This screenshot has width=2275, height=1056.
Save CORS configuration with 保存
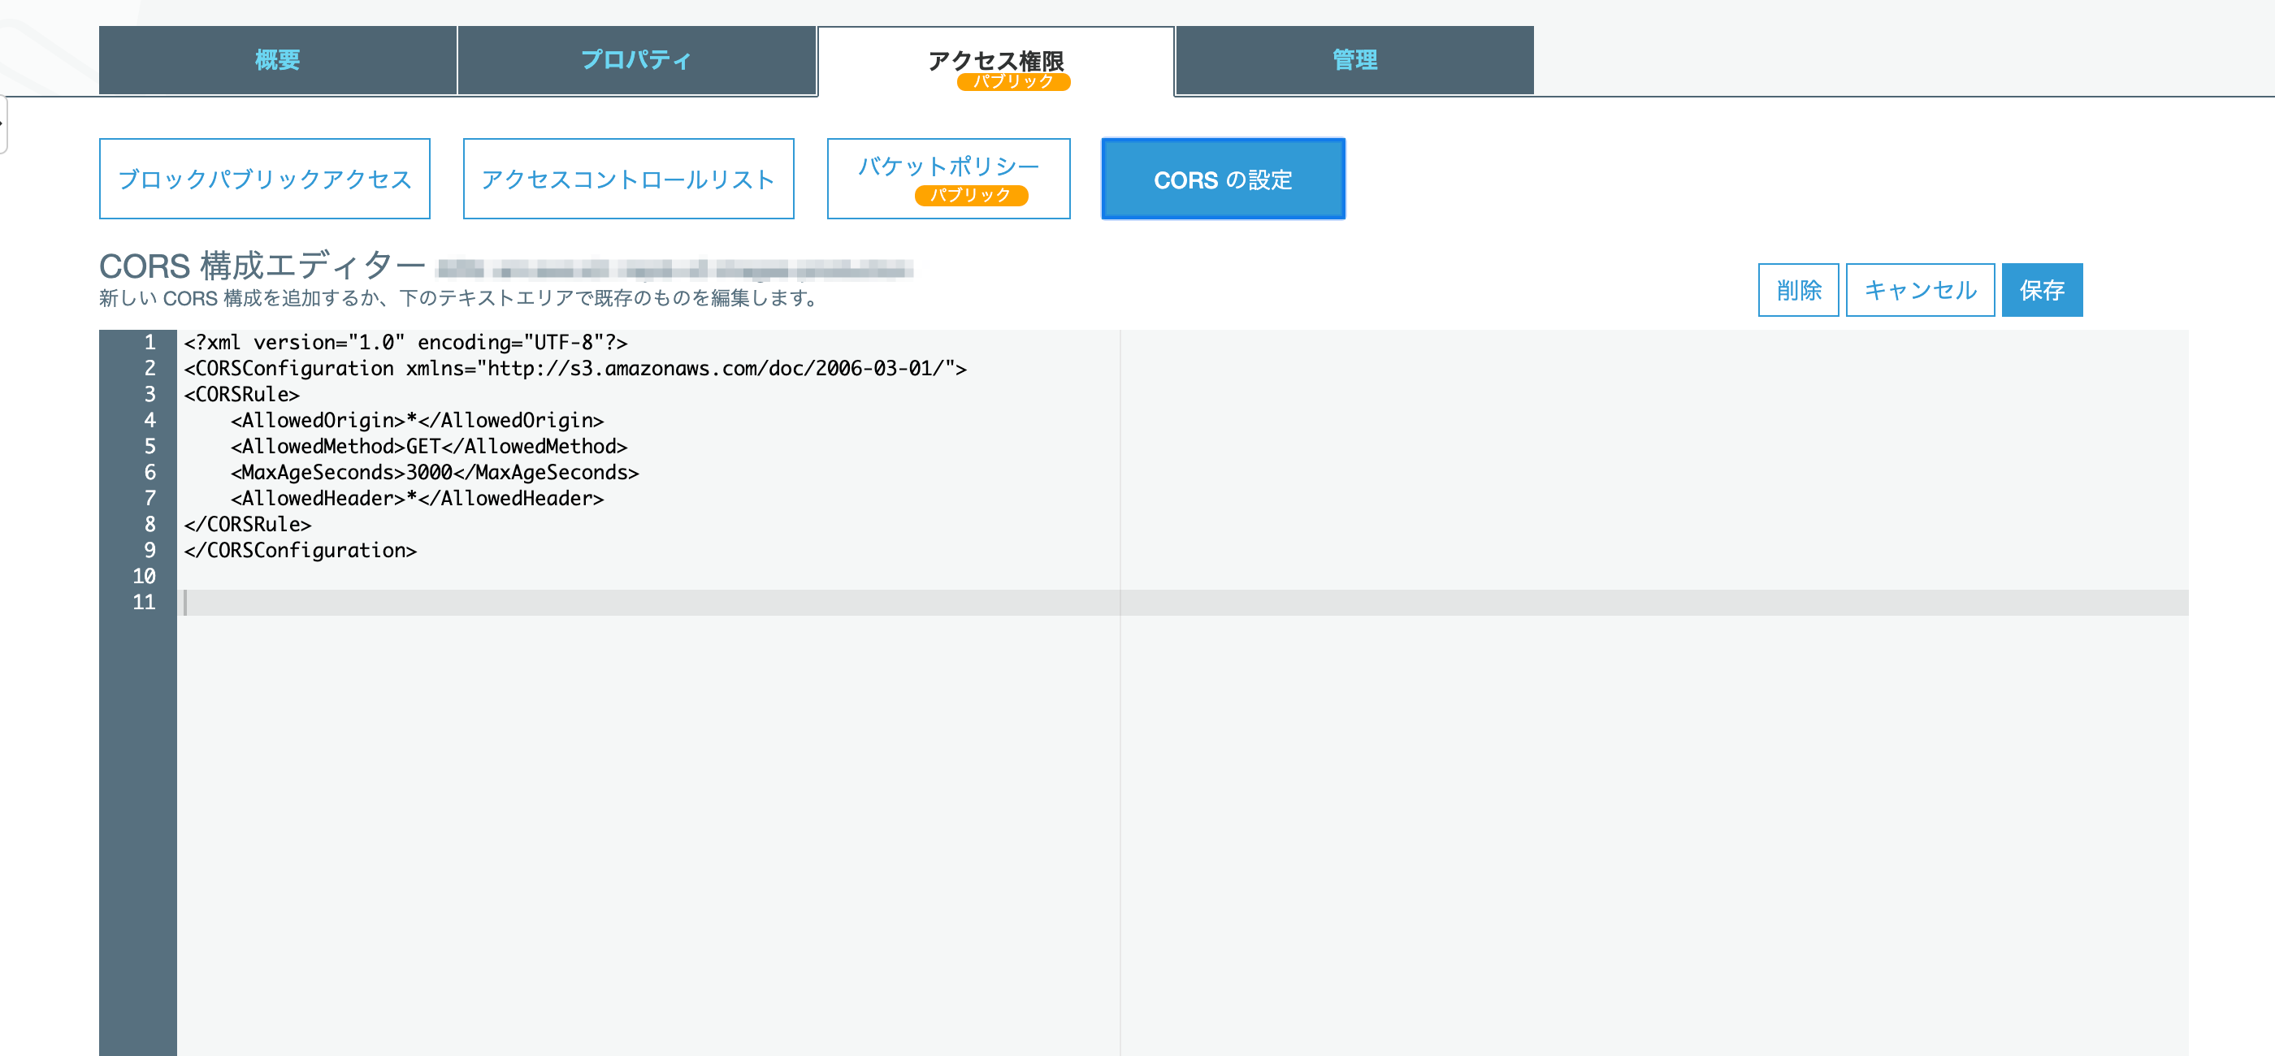coord(2041,291)
